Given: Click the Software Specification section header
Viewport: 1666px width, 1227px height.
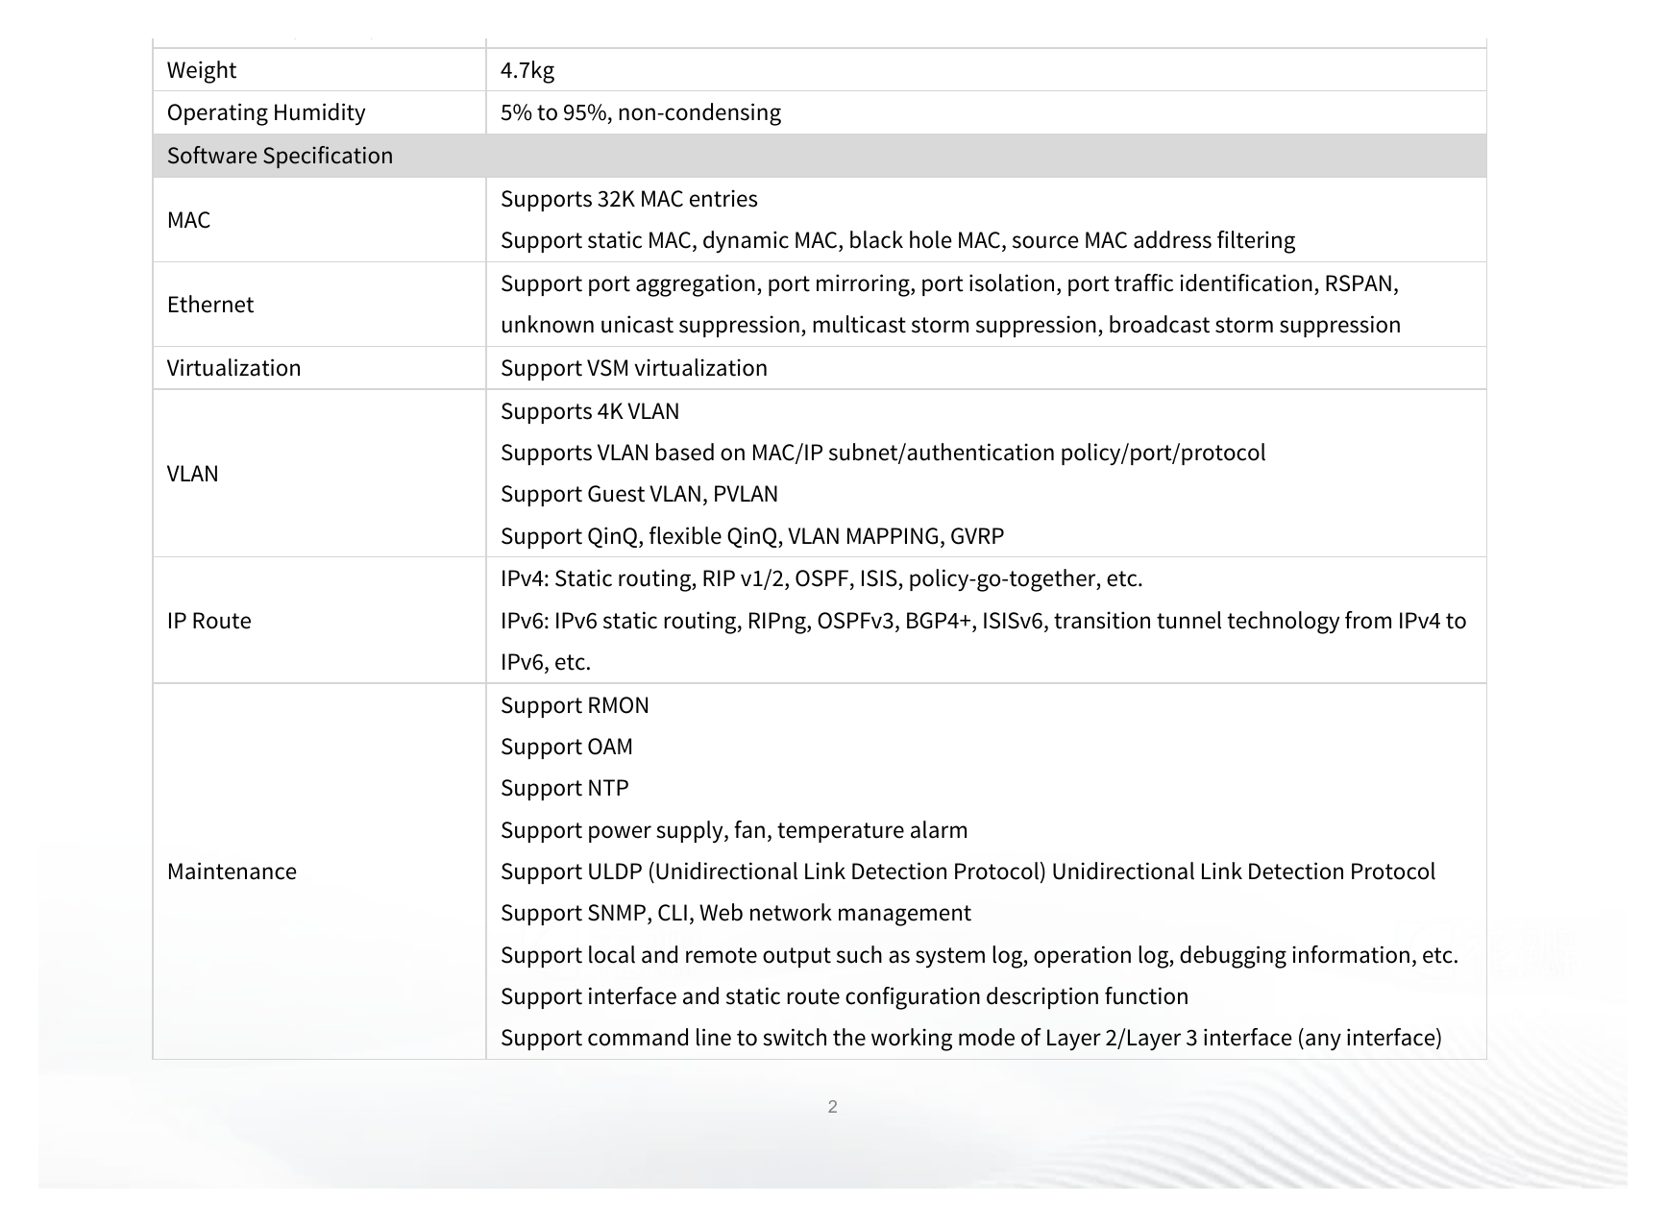Looking at the screenshot, I should pyautogui.click(x=819, y=156).
